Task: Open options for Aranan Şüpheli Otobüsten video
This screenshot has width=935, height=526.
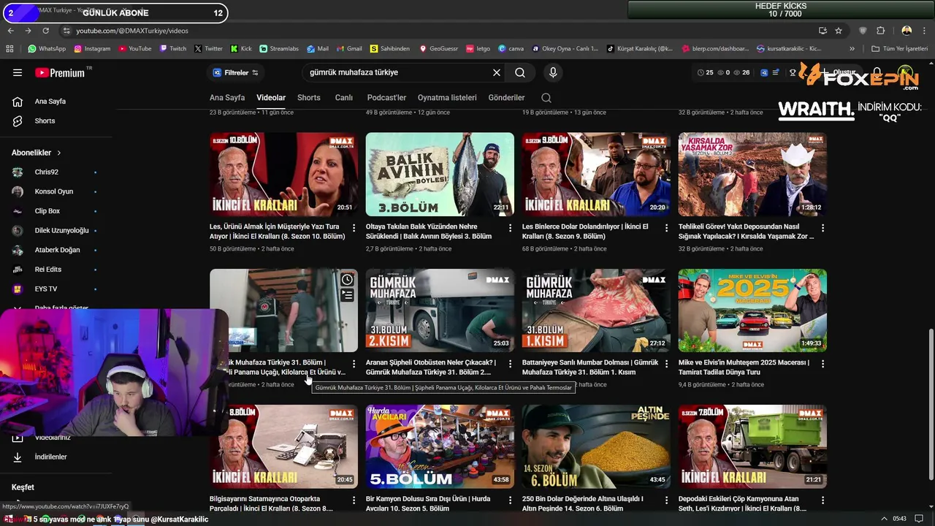Action: (511, 364)
